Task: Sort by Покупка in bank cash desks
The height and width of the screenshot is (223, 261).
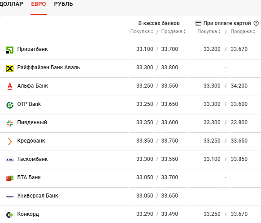Action: click(x=142, y=32)
